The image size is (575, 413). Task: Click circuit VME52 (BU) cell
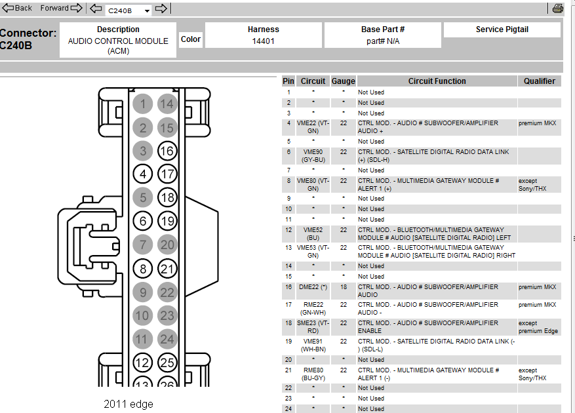tap(313, 233)
